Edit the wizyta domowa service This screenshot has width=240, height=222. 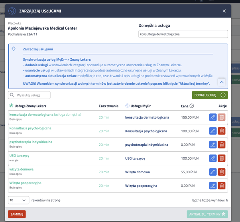213,172
